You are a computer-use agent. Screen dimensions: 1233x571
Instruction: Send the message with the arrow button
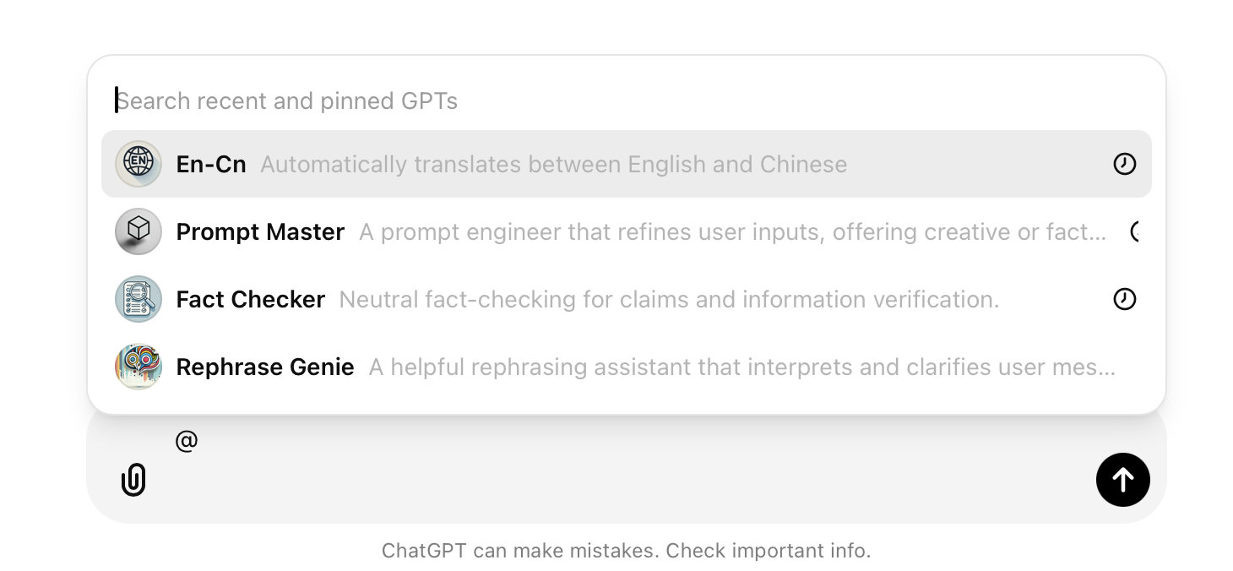click(1122, 480)
